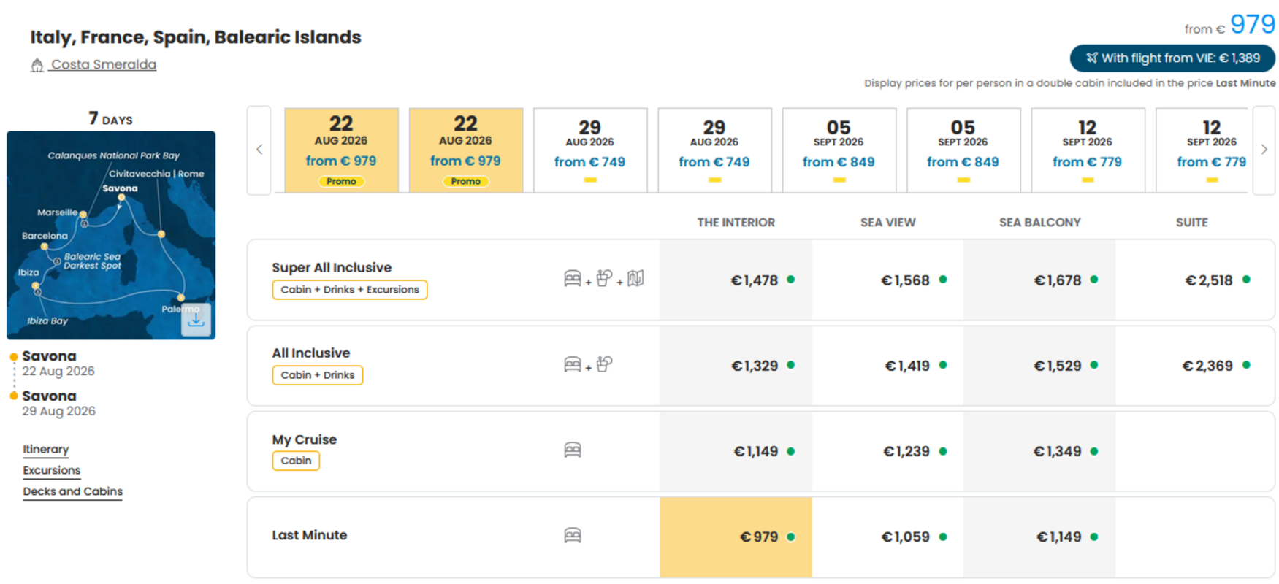Click the ship icon beside Costa Smeralda
The width and height of the screenshot is (1279, 584).
tap(37, 66)
